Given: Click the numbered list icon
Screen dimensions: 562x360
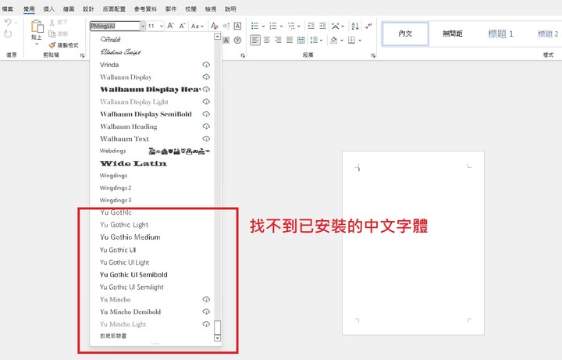Looking at the screenshot, I should point(273,26).
